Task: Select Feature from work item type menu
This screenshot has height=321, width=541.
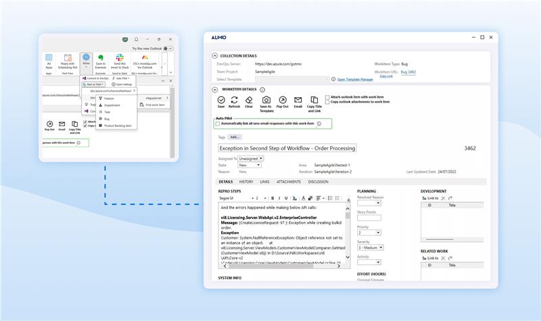Action: (116, 98)
